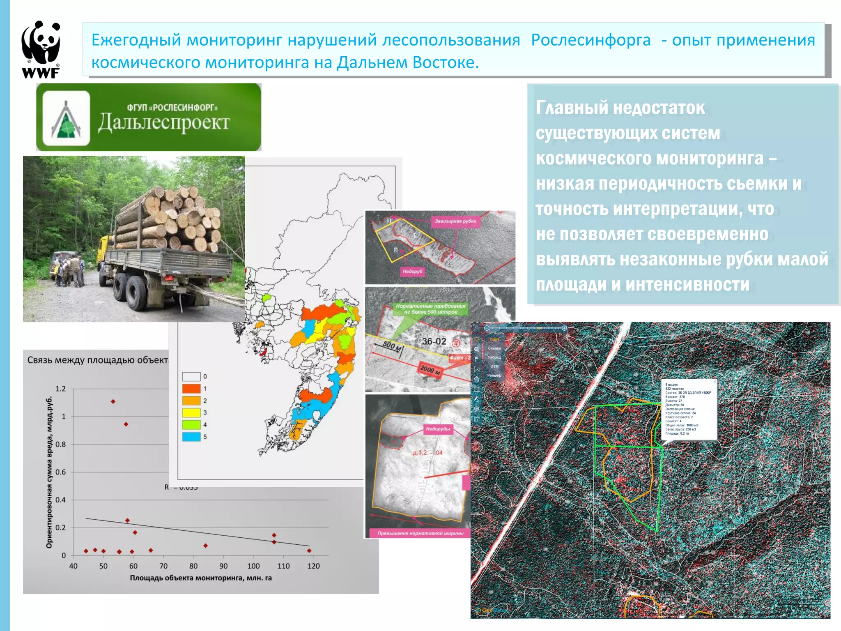Switch map layer to Рельеф
841x631 pixels.
(x=494, y=375)
